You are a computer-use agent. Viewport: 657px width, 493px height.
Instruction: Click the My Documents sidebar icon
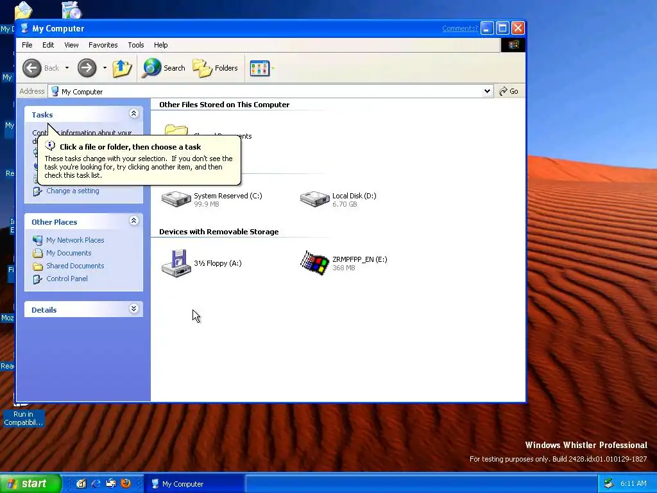pyautogui.click(x=38, y=253)
